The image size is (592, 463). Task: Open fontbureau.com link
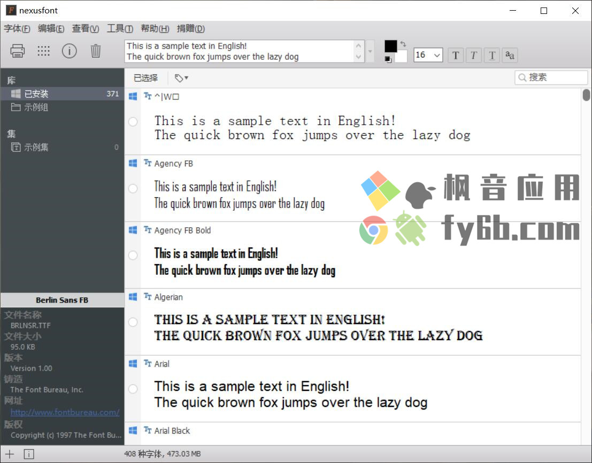(65, 412)
